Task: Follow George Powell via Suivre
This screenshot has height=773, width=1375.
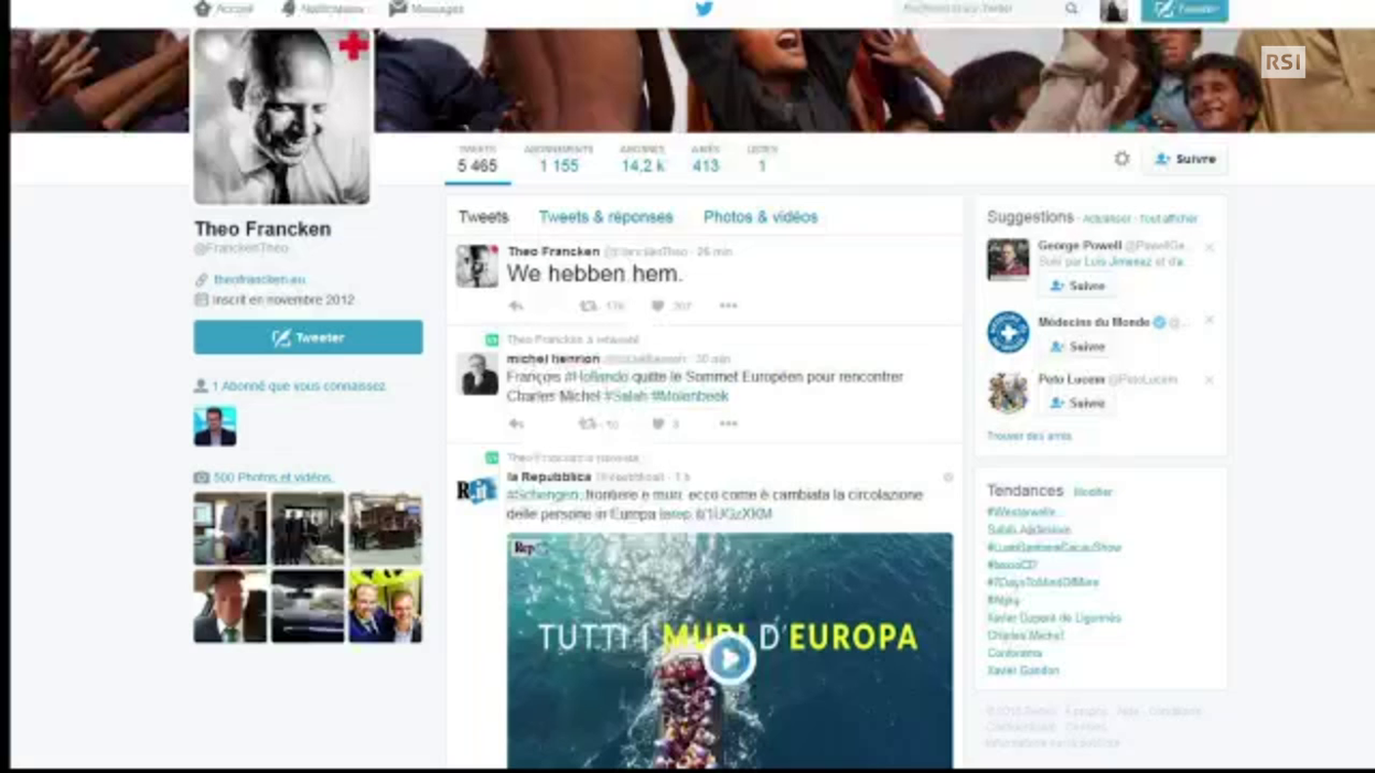Action: point(1077,286)
